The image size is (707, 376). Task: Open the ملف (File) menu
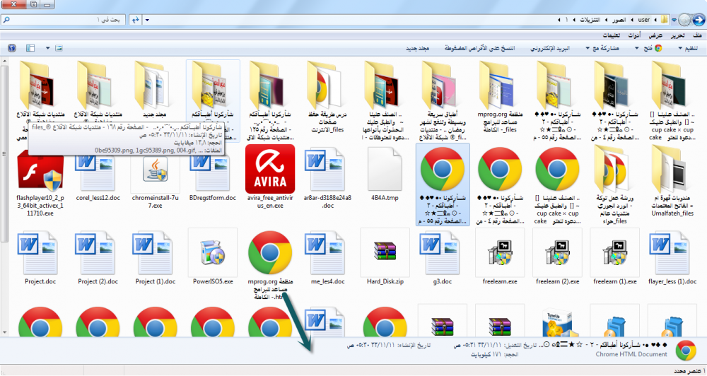[x=697, y=35]
